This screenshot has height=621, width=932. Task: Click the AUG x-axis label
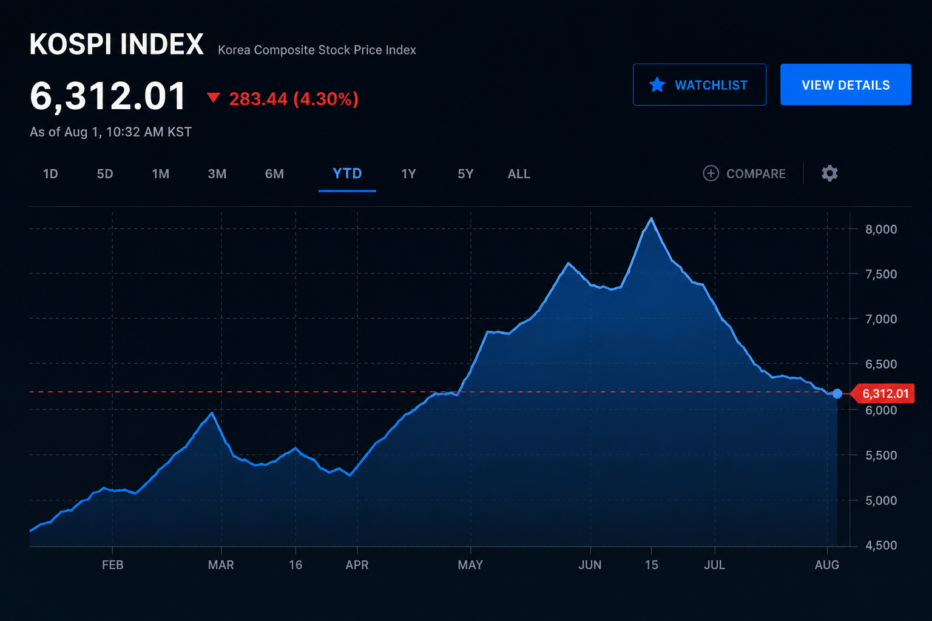pos(827,565)
